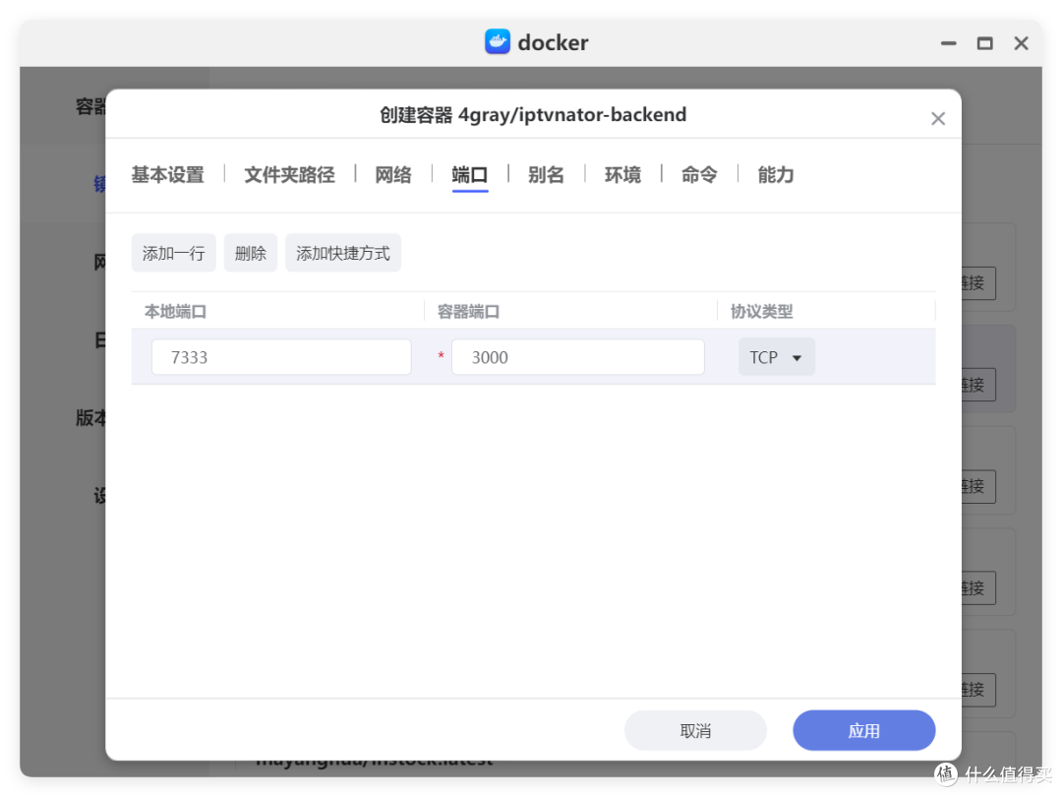
Task: Click the 添加一行 button
Action: (173, 253)
